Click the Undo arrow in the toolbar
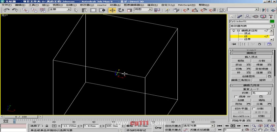The height and width of the screenshot is (132, 277). click(7, 10)
